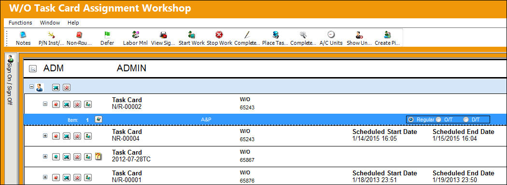The height and width of the screenshot is (185, 507).
Task: Click Task Card number NR-00004
Action: (x=126, y=139)
